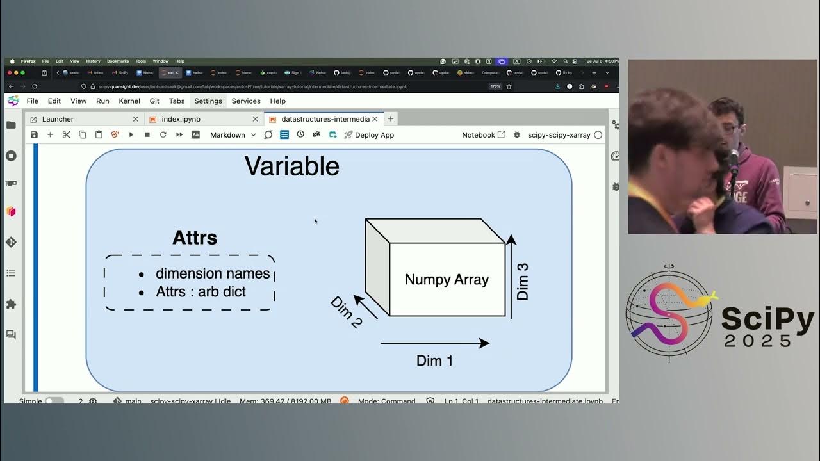Run the selected cell

click(131, 134)
